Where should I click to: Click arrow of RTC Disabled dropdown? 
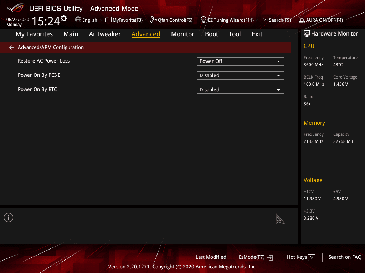(278, 90)
